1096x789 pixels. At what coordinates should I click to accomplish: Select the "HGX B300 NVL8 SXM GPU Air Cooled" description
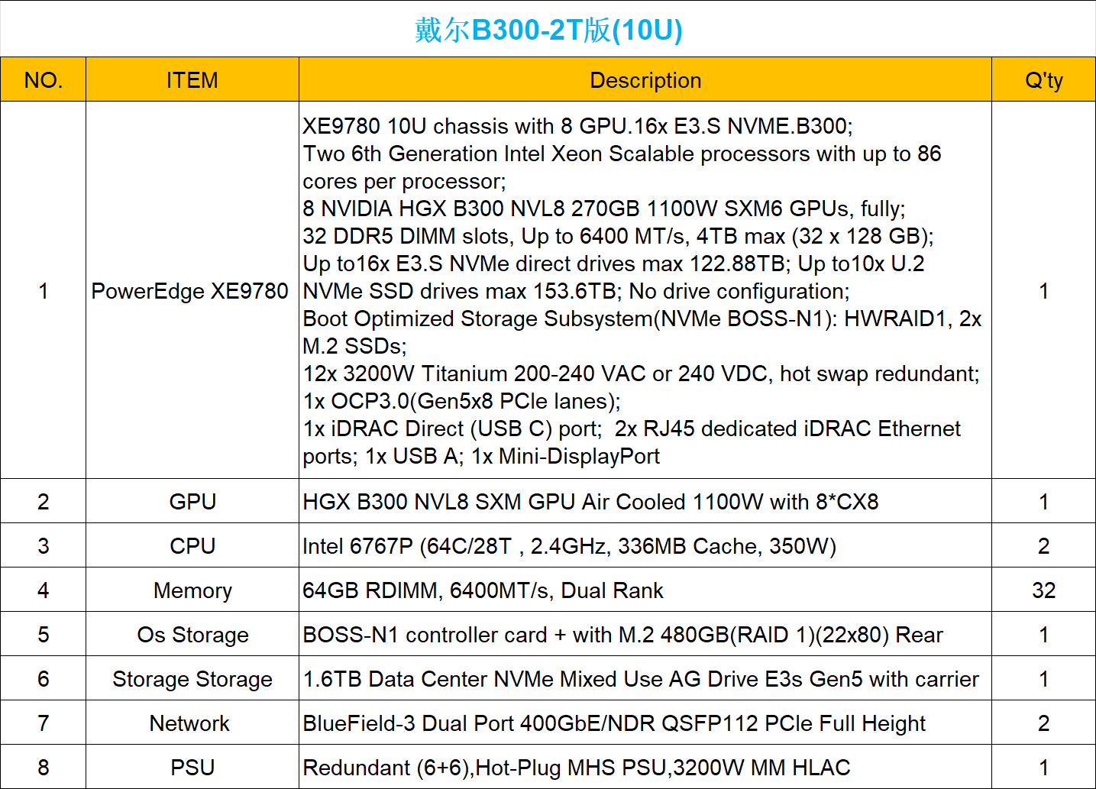click(645, 501)
